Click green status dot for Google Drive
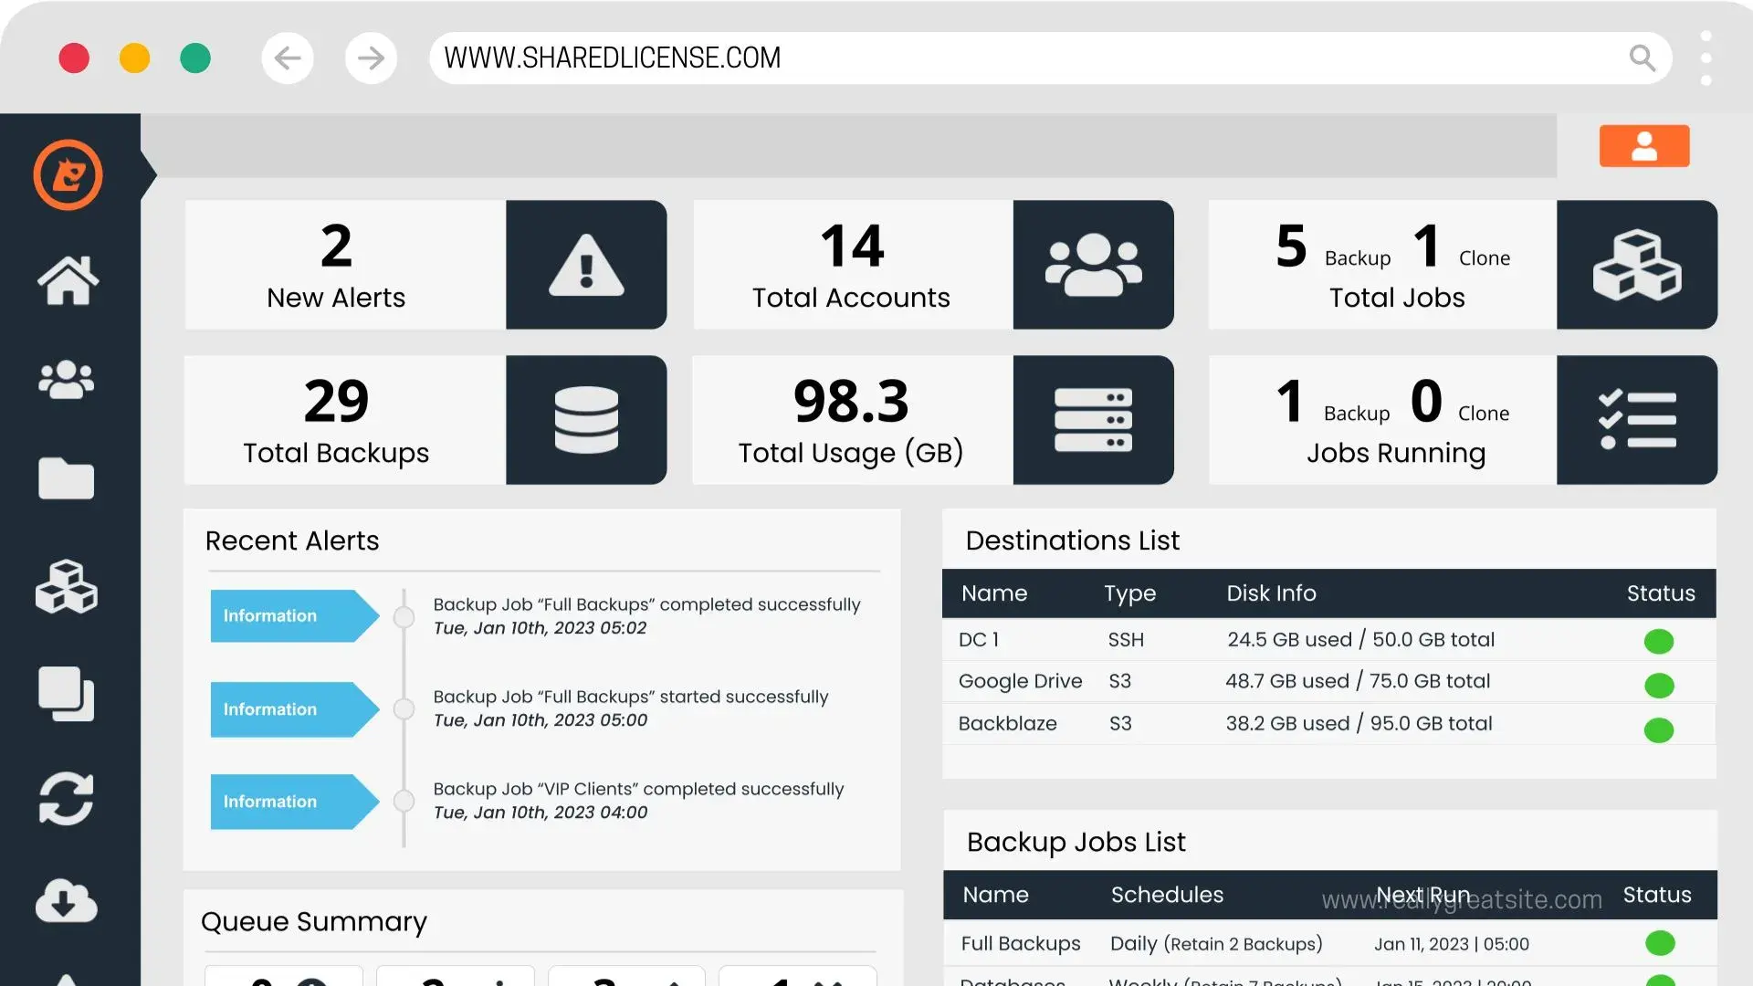The image size is (1753, 986). pos(1658,685)
